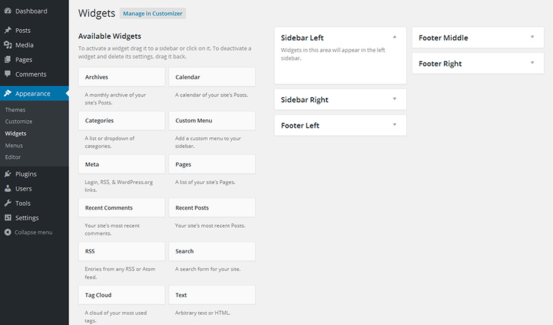
Task: Expand the Sidebar Right widget area
Action: coord(395,99)
